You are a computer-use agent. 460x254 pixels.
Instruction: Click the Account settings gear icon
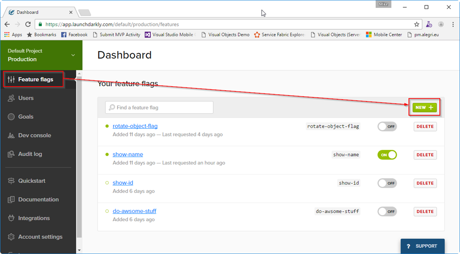tap(11, 237)
